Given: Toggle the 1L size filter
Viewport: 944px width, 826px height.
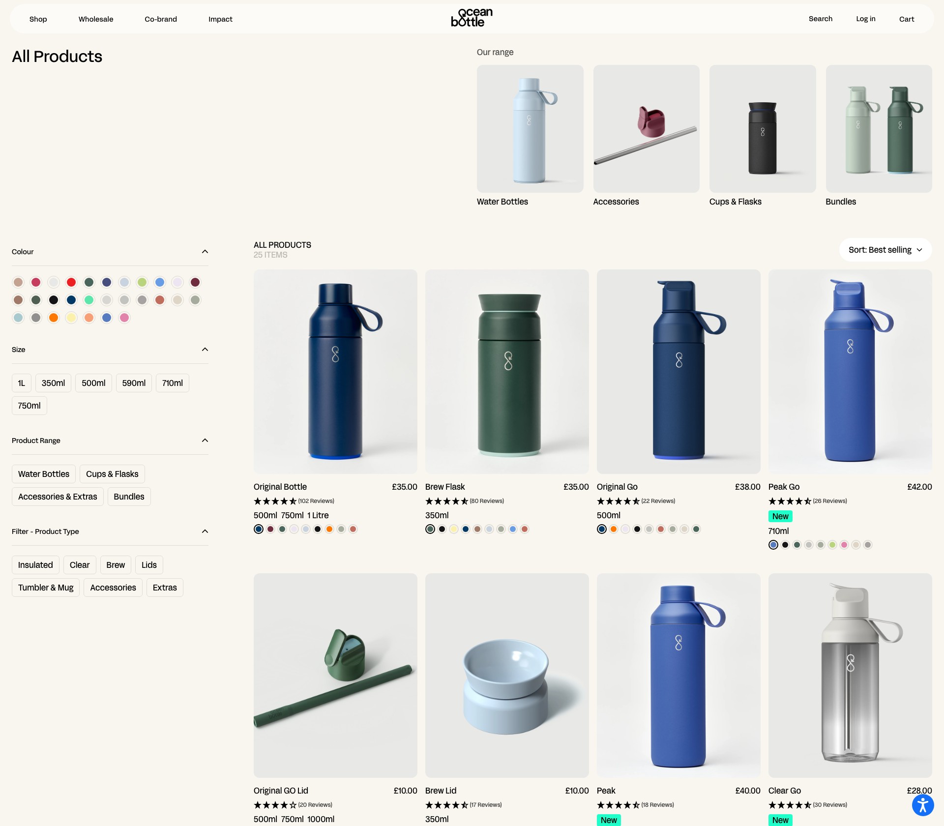Looking at the screenshot, I should point(22,383).
